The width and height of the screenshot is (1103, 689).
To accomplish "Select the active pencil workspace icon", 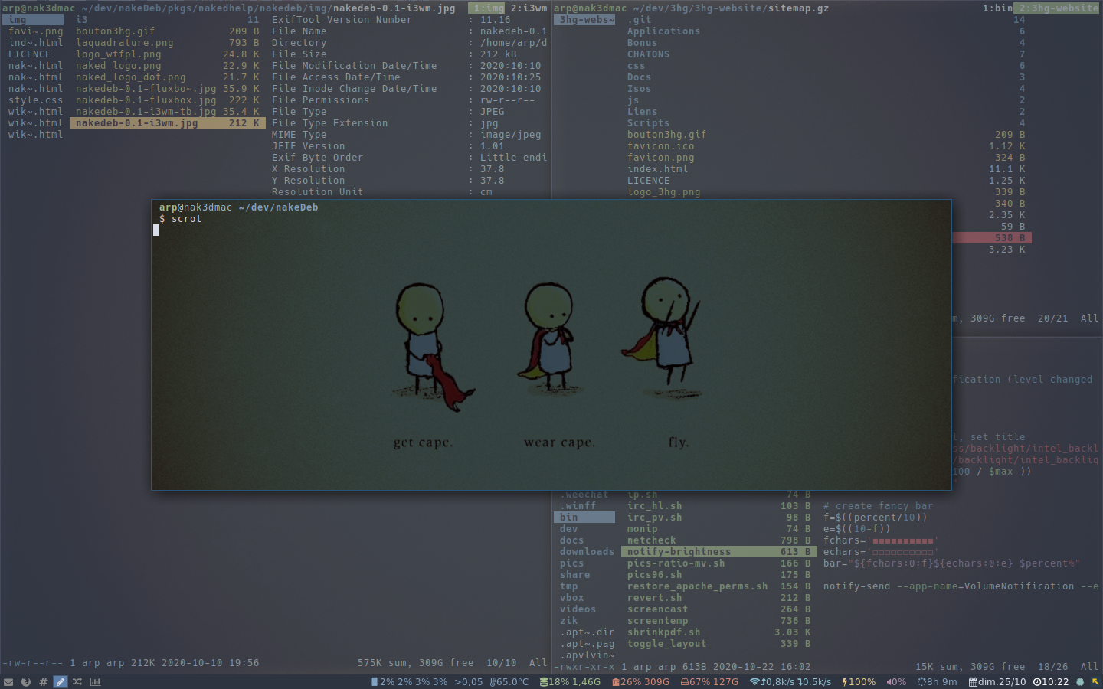I will tap(60, 681).
